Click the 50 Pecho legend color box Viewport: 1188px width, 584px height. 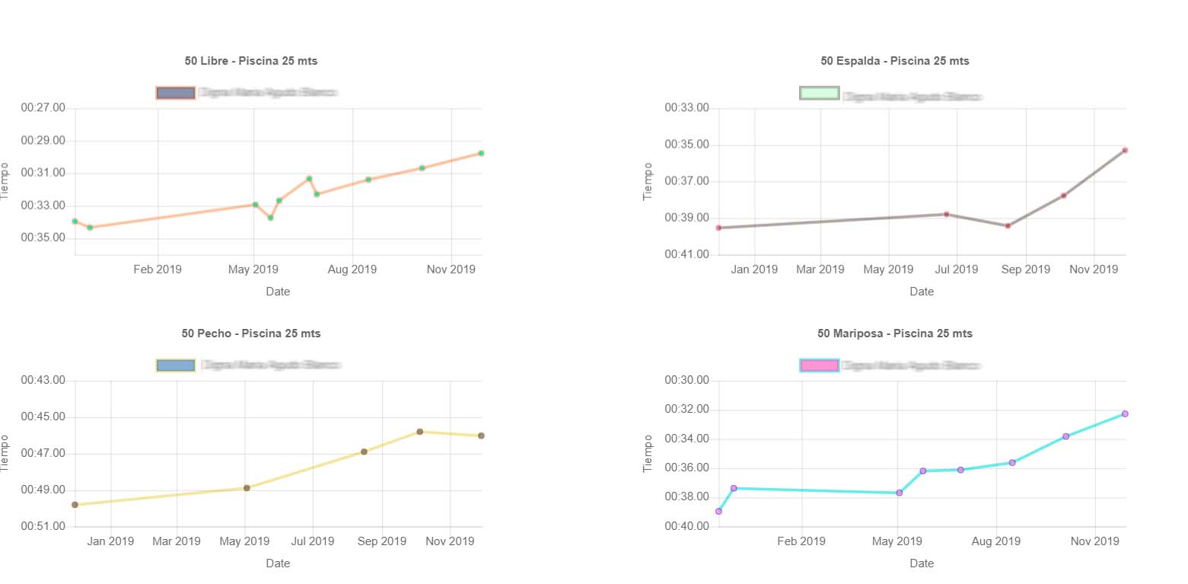tap(176, 365)
